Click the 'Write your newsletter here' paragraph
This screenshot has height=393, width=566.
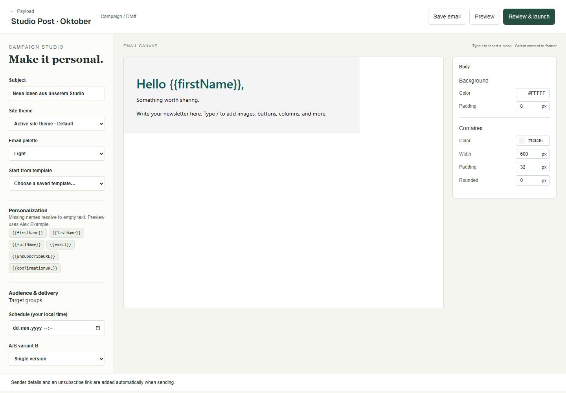tap(232, 114)
